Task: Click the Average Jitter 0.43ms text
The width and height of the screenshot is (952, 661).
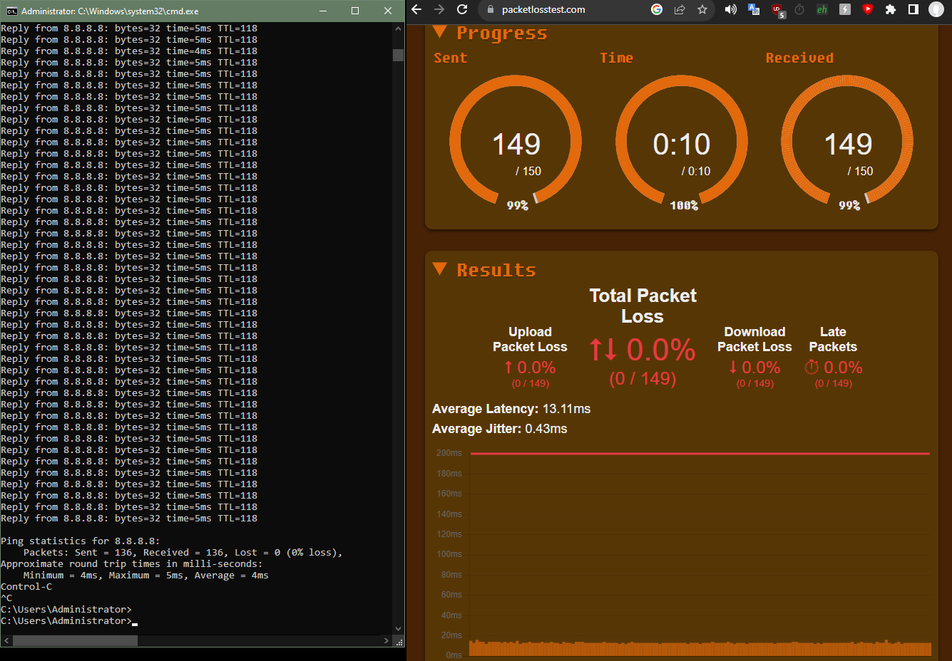Action: point(500,429)
